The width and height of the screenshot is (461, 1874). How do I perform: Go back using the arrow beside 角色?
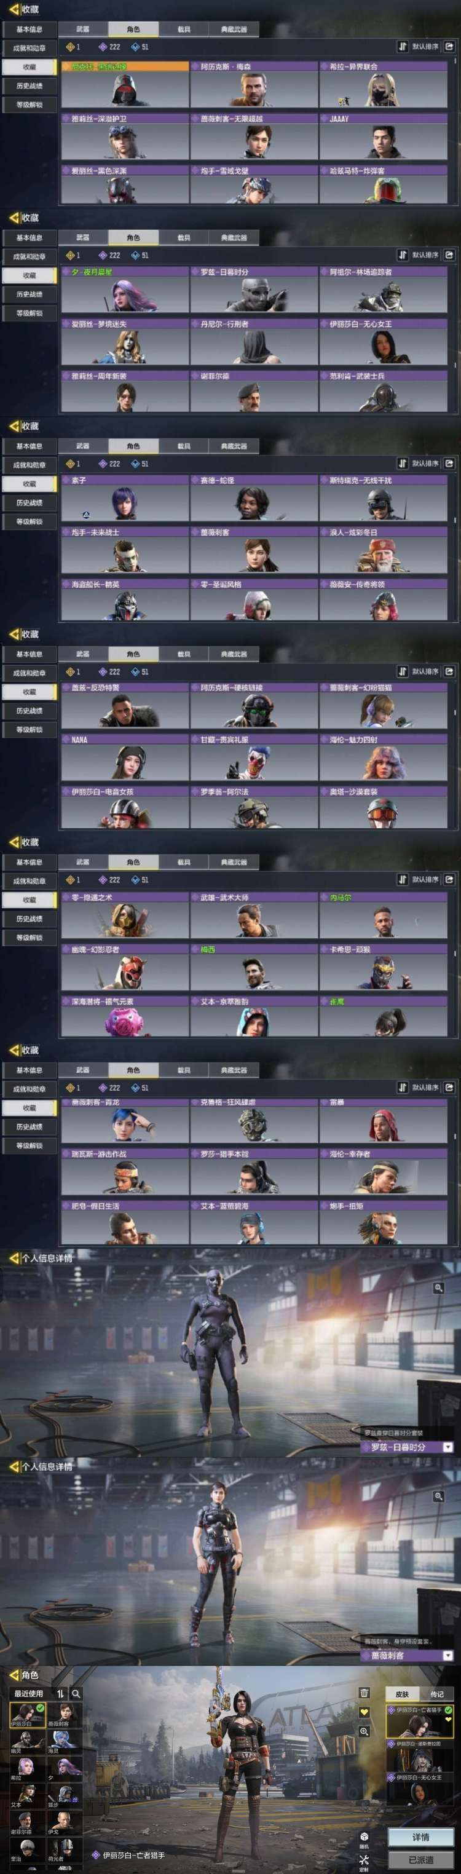click(x=14, y=1675)
